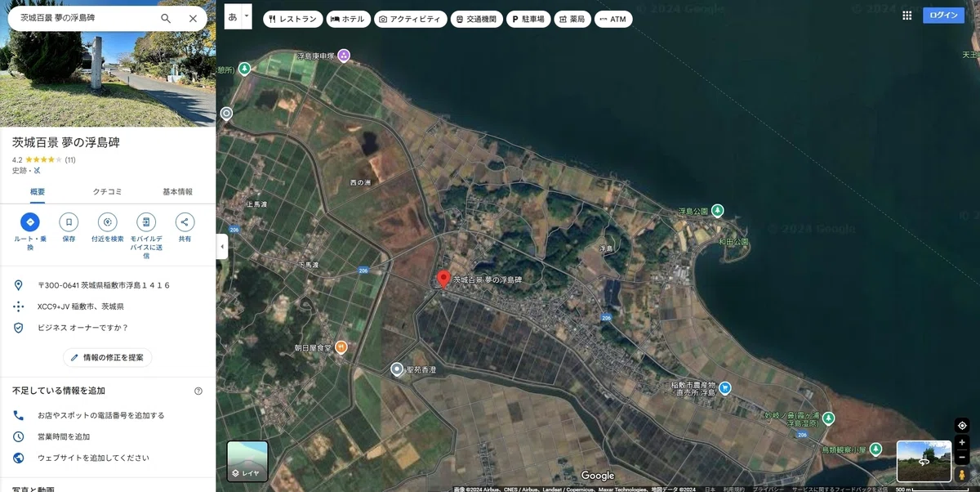Open the Street View preview thumbnail

coord(924,461)
